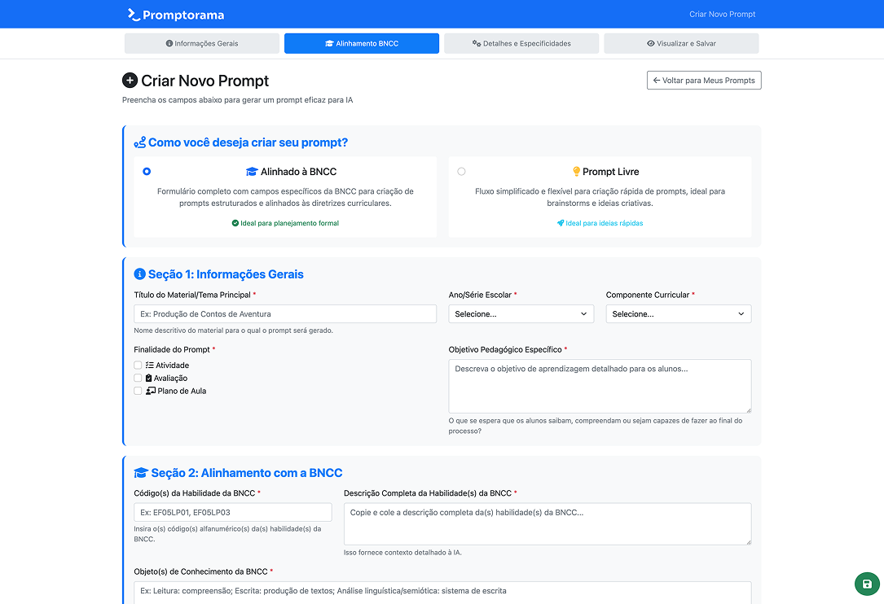Open the Visualizar e Salvar tab
The width and height of the screenshot is (884, 604).
pos(681,43)
